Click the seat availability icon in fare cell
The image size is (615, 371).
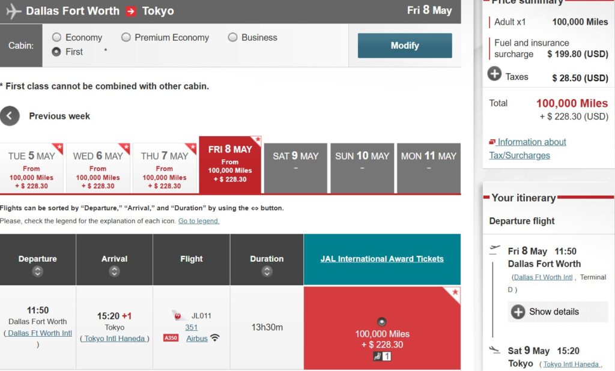[x=382, y=356]
